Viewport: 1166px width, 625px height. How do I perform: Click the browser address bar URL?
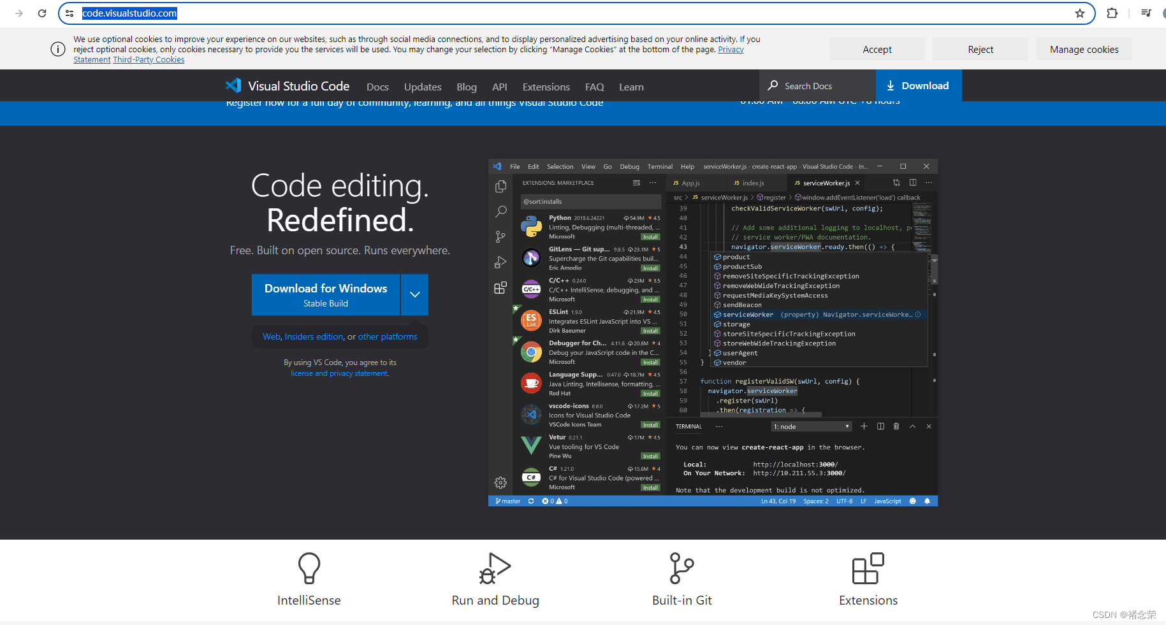coord(130,13)
